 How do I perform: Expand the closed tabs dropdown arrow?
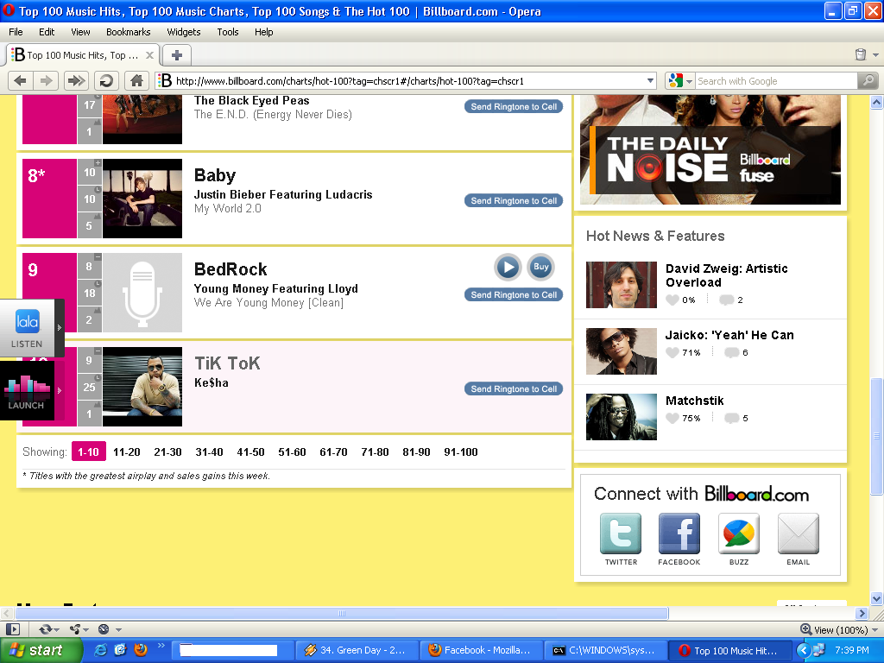pos(875,55)
